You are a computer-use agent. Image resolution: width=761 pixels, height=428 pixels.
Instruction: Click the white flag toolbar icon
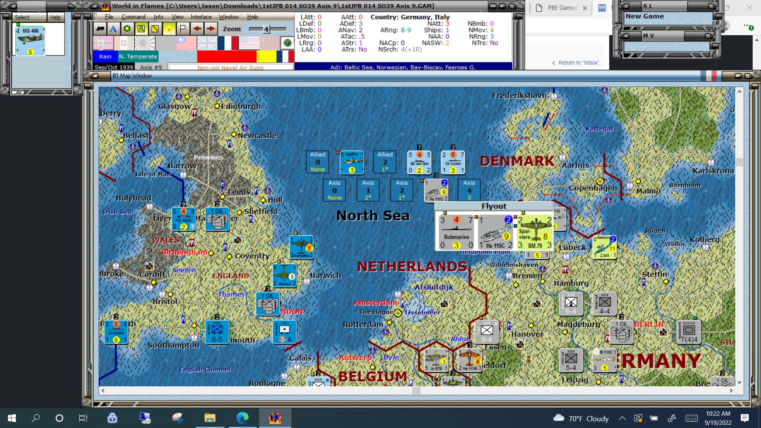pyautogui.click(x=183, y=29)
